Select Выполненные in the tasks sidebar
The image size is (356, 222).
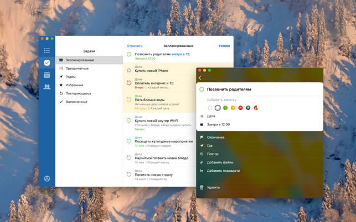pos(76,102)
